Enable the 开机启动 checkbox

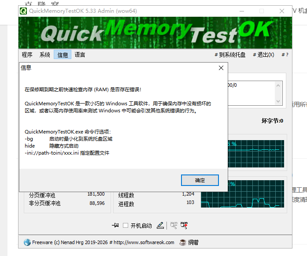click(126, 226)
